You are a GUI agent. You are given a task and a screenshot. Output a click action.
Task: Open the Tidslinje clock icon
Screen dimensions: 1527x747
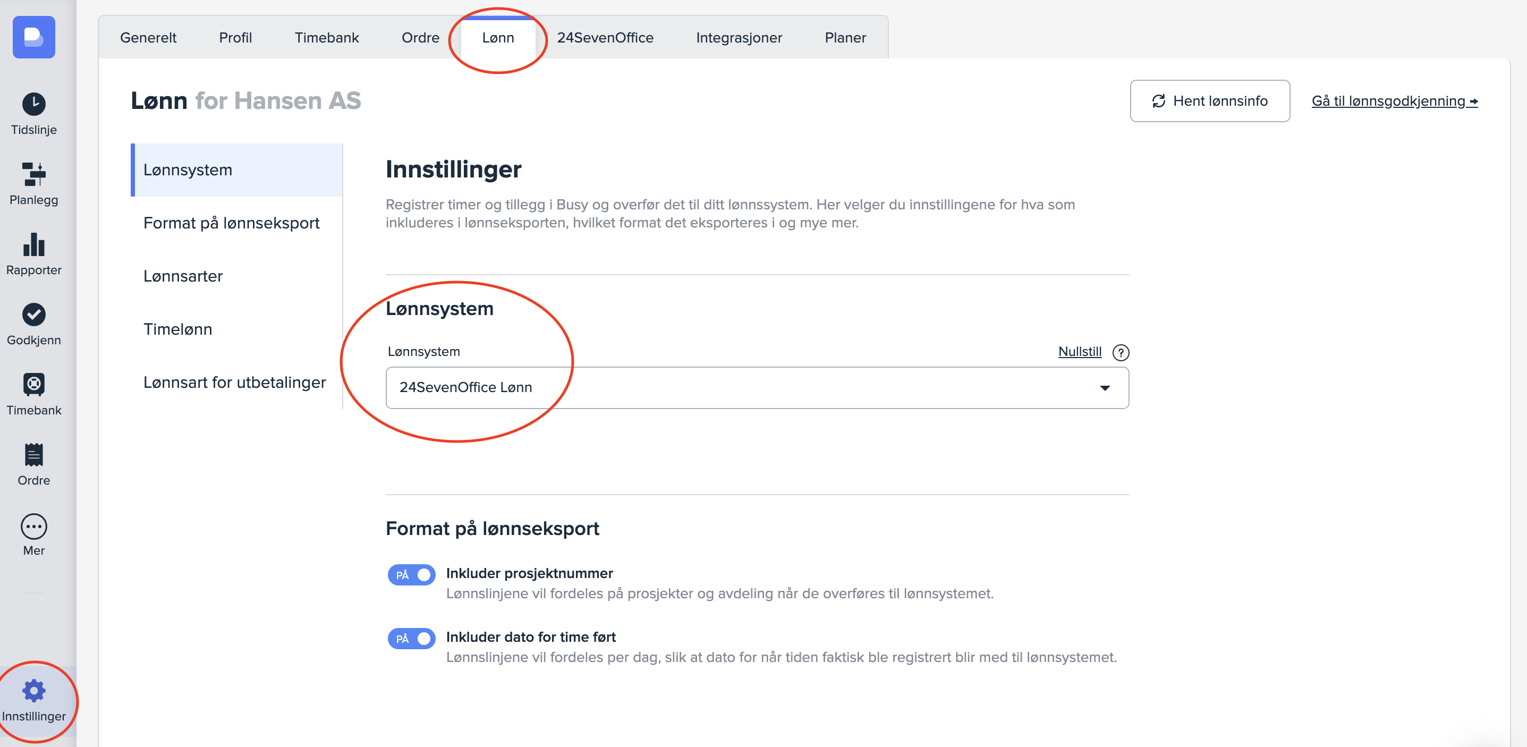[34, 104]
